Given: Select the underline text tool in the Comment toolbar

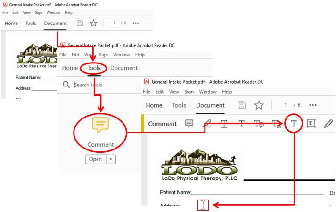Looking at the screenshot, I should click(x=224, y=123).
